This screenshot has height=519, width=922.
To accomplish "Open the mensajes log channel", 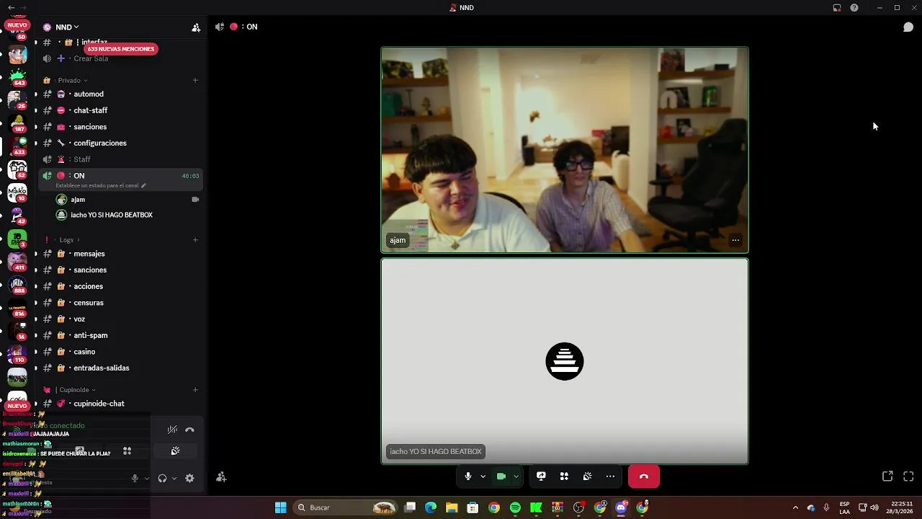I will point(89,254).
